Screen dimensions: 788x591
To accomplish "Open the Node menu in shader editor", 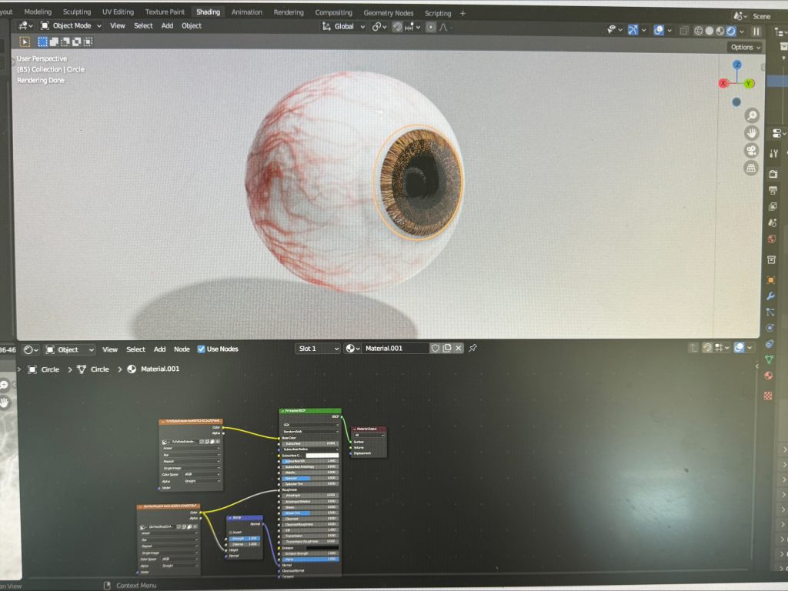I will coord(182,349).
